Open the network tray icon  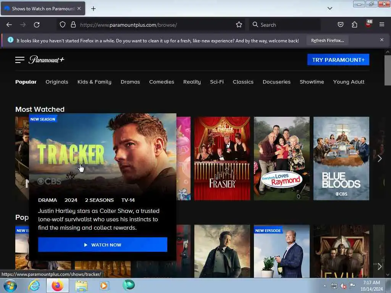tap(334, 286)
